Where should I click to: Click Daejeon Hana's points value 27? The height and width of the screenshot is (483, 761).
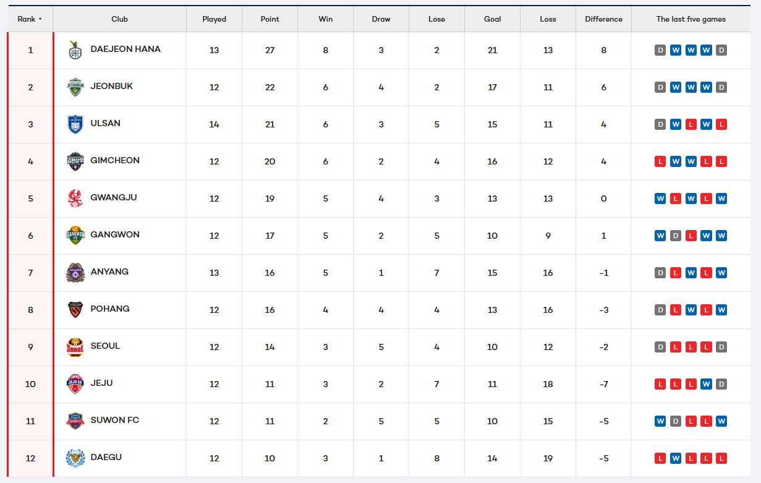click(x=270, y=50)
